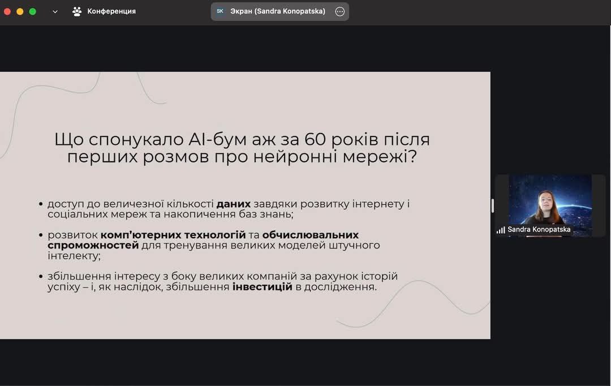
Task: Select the Экран (Sandra Konopatska) tab
Action: click(280, 11)
